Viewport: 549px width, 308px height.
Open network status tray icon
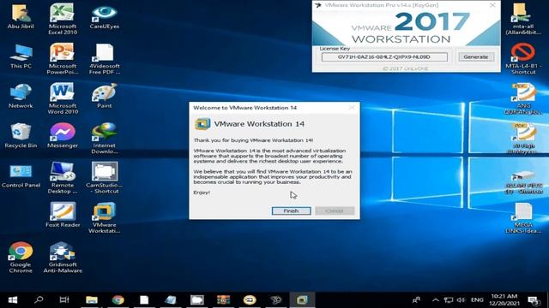click(449, 300)
